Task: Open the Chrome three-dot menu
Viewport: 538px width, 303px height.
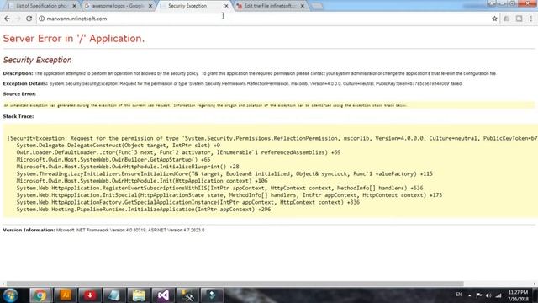Action: (x=531, y=19)
